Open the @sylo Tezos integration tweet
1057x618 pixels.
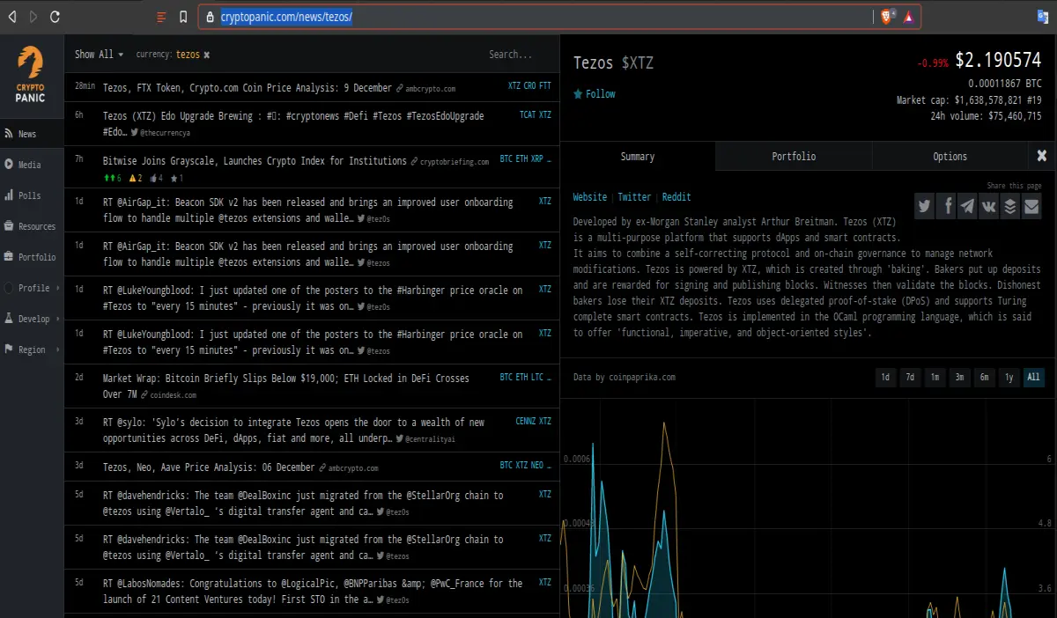coord(294,430)
